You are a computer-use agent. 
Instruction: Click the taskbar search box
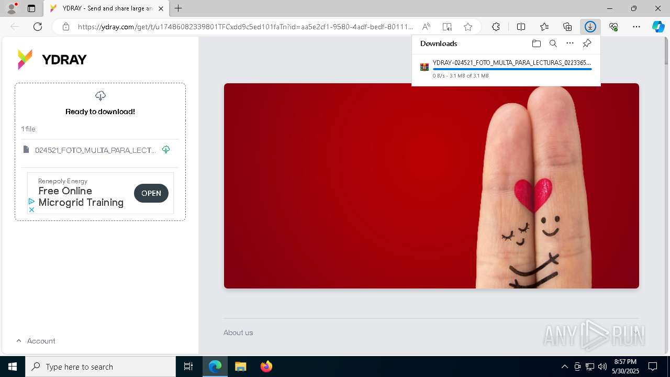100,367
